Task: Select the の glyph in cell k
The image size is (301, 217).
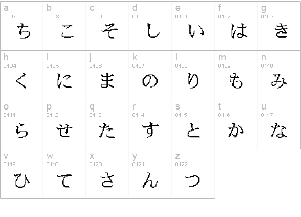Action: coord(150,81)
